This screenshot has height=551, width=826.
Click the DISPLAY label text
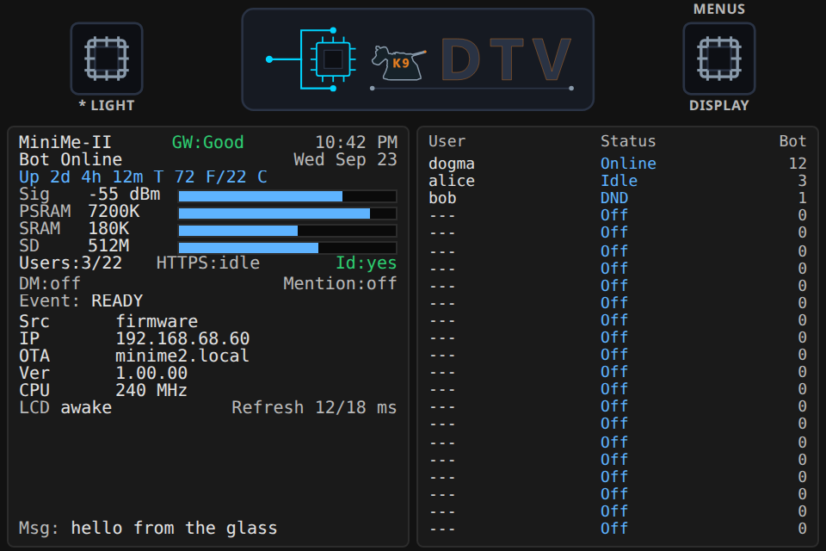pos(719,105)
